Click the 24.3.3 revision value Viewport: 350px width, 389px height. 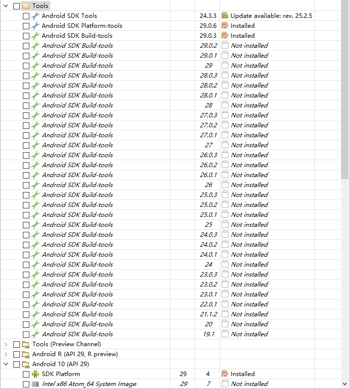[208, 16]
